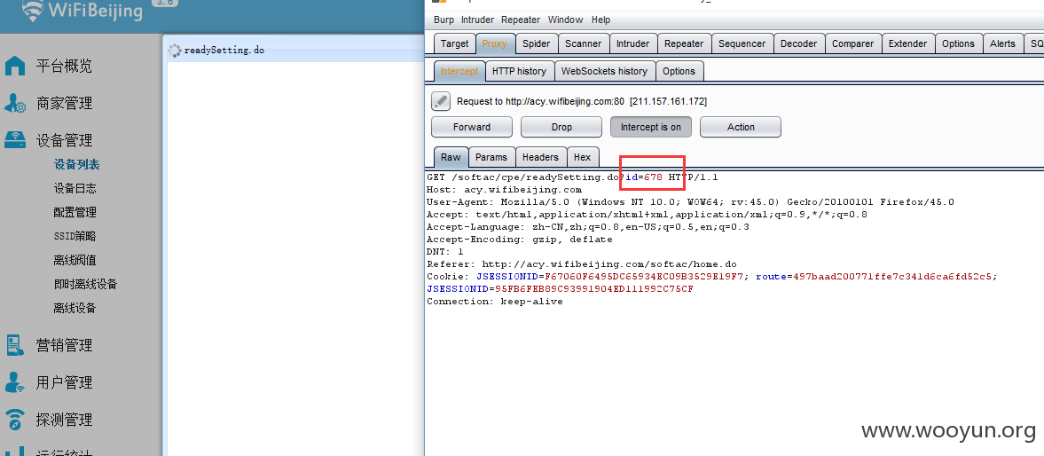Click the Drop button
The height and width of the screenshot is (456, 1044).
point(562,127)
